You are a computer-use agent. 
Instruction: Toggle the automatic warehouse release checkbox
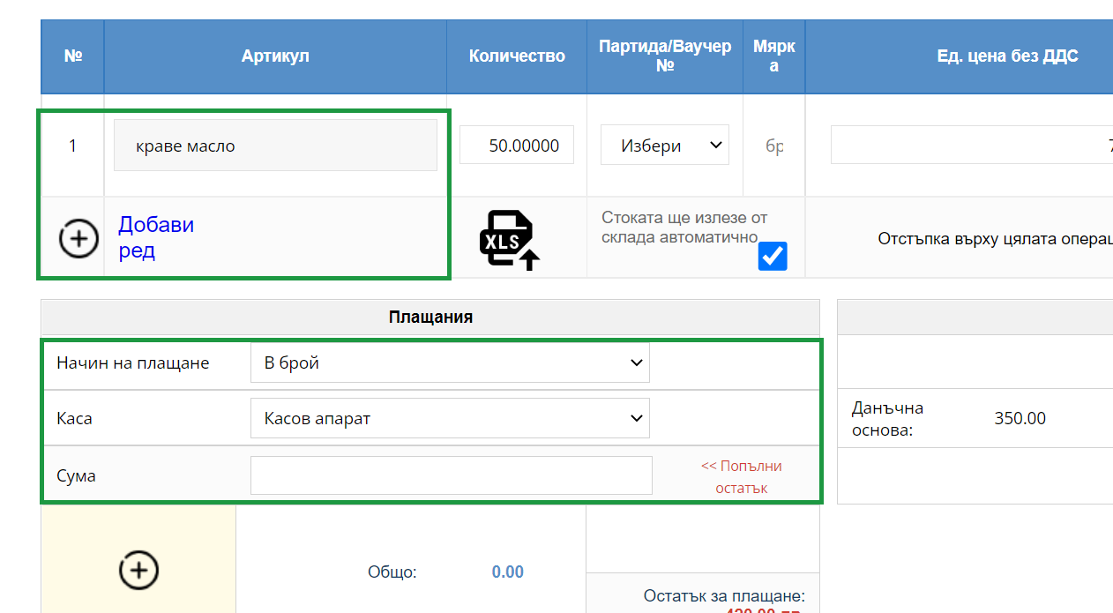pos(773,257)
